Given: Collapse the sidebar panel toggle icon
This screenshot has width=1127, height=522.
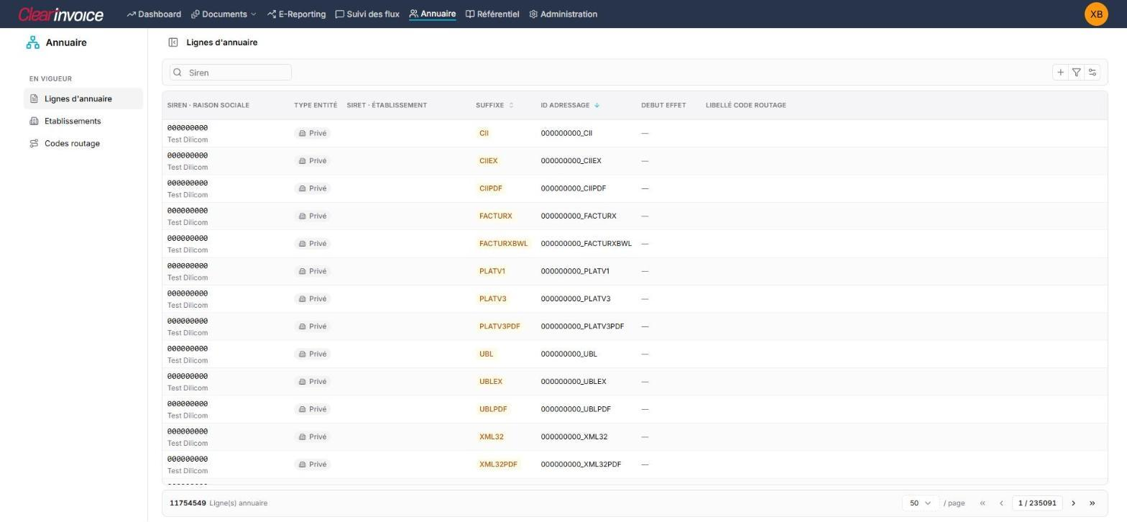Looking at the screenshot, I should pyautogui.click(x=173, y=43).
